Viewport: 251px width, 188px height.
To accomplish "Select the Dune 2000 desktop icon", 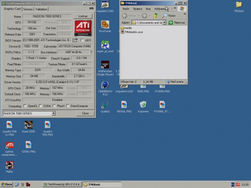I will (28, 124).
